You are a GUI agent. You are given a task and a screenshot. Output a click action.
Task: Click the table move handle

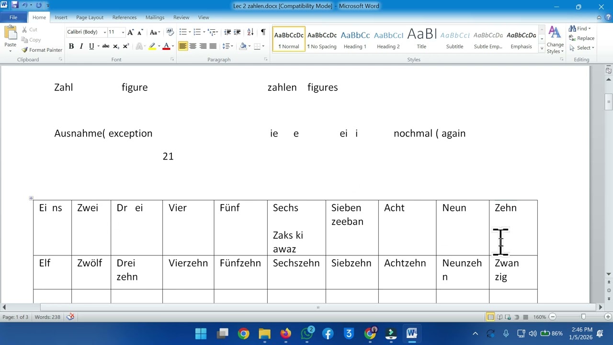[x=31, y=198]
